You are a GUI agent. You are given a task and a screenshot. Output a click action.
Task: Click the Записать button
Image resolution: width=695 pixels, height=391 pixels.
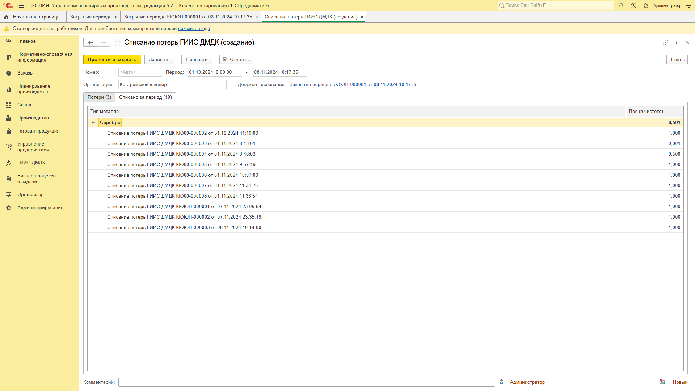click(159, 60)
